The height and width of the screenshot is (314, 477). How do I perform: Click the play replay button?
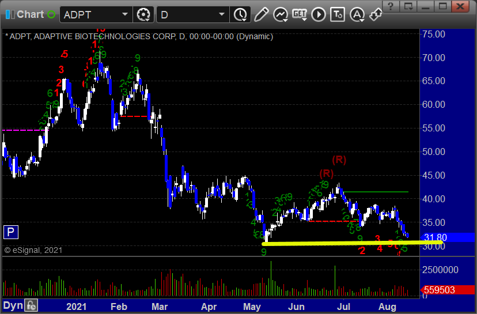(x=319, y=14)
